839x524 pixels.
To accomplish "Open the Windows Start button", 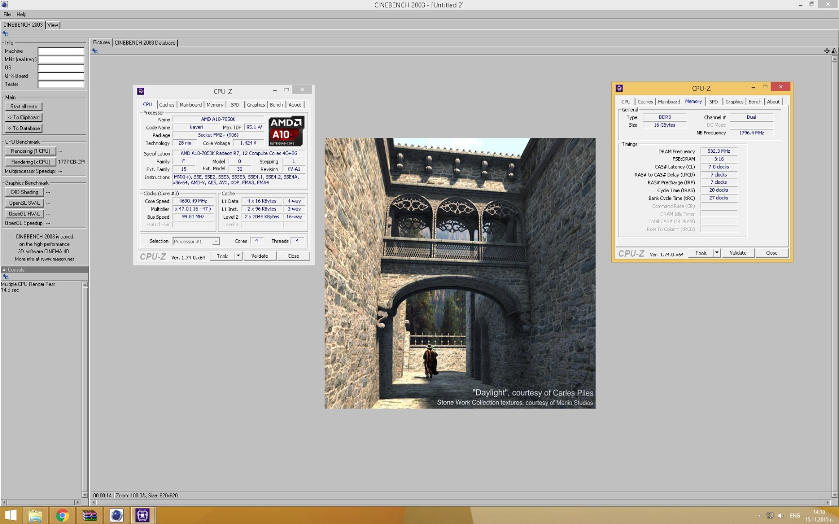I will click(11, 515).
